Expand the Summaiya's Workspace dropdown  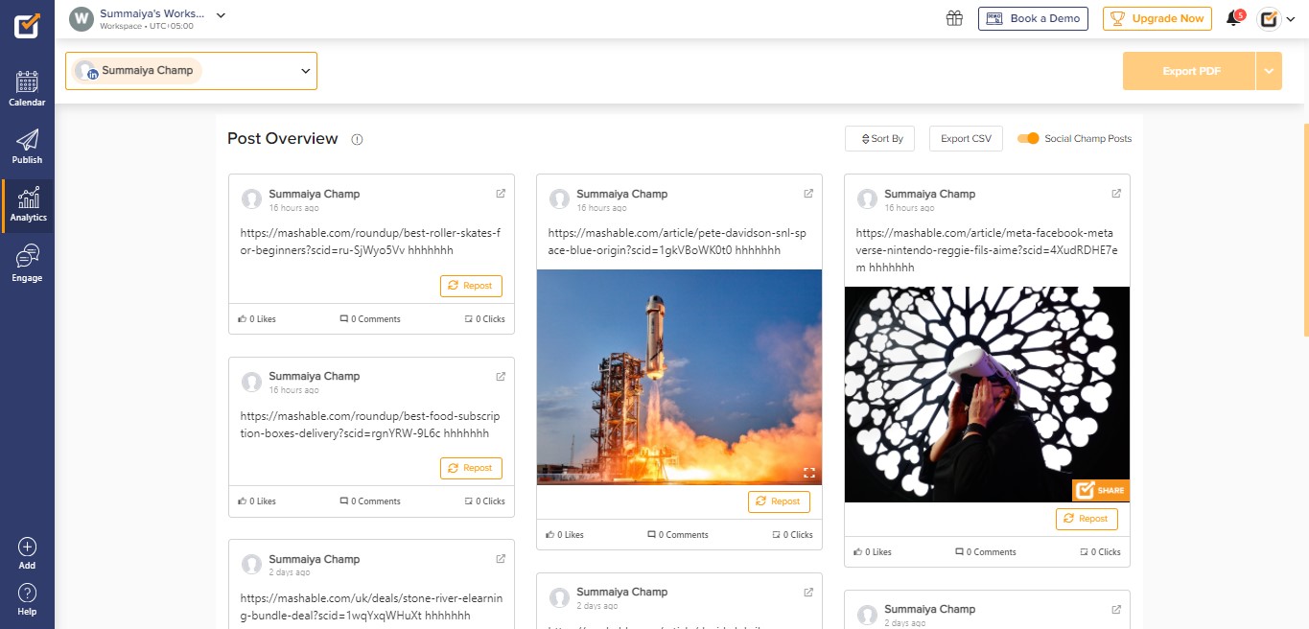221,15
